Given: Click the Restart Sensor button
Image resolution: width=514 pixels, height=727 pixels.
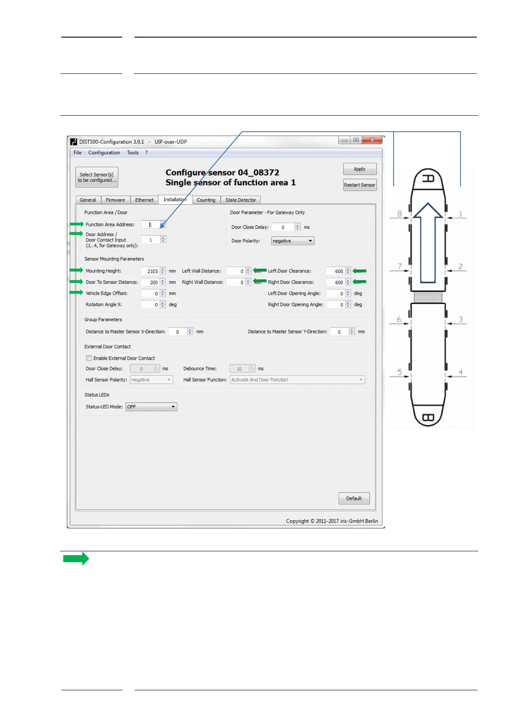Looking at the screenshot, I should pos(359,185).
